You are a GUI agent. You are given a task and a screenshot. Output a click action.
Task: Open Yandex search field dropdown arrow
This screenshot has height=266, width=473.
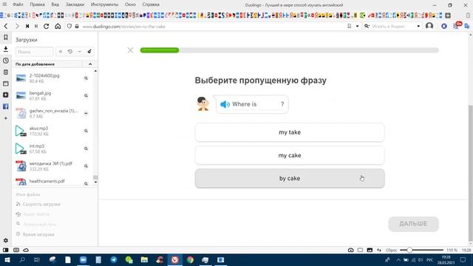(418, 27)
